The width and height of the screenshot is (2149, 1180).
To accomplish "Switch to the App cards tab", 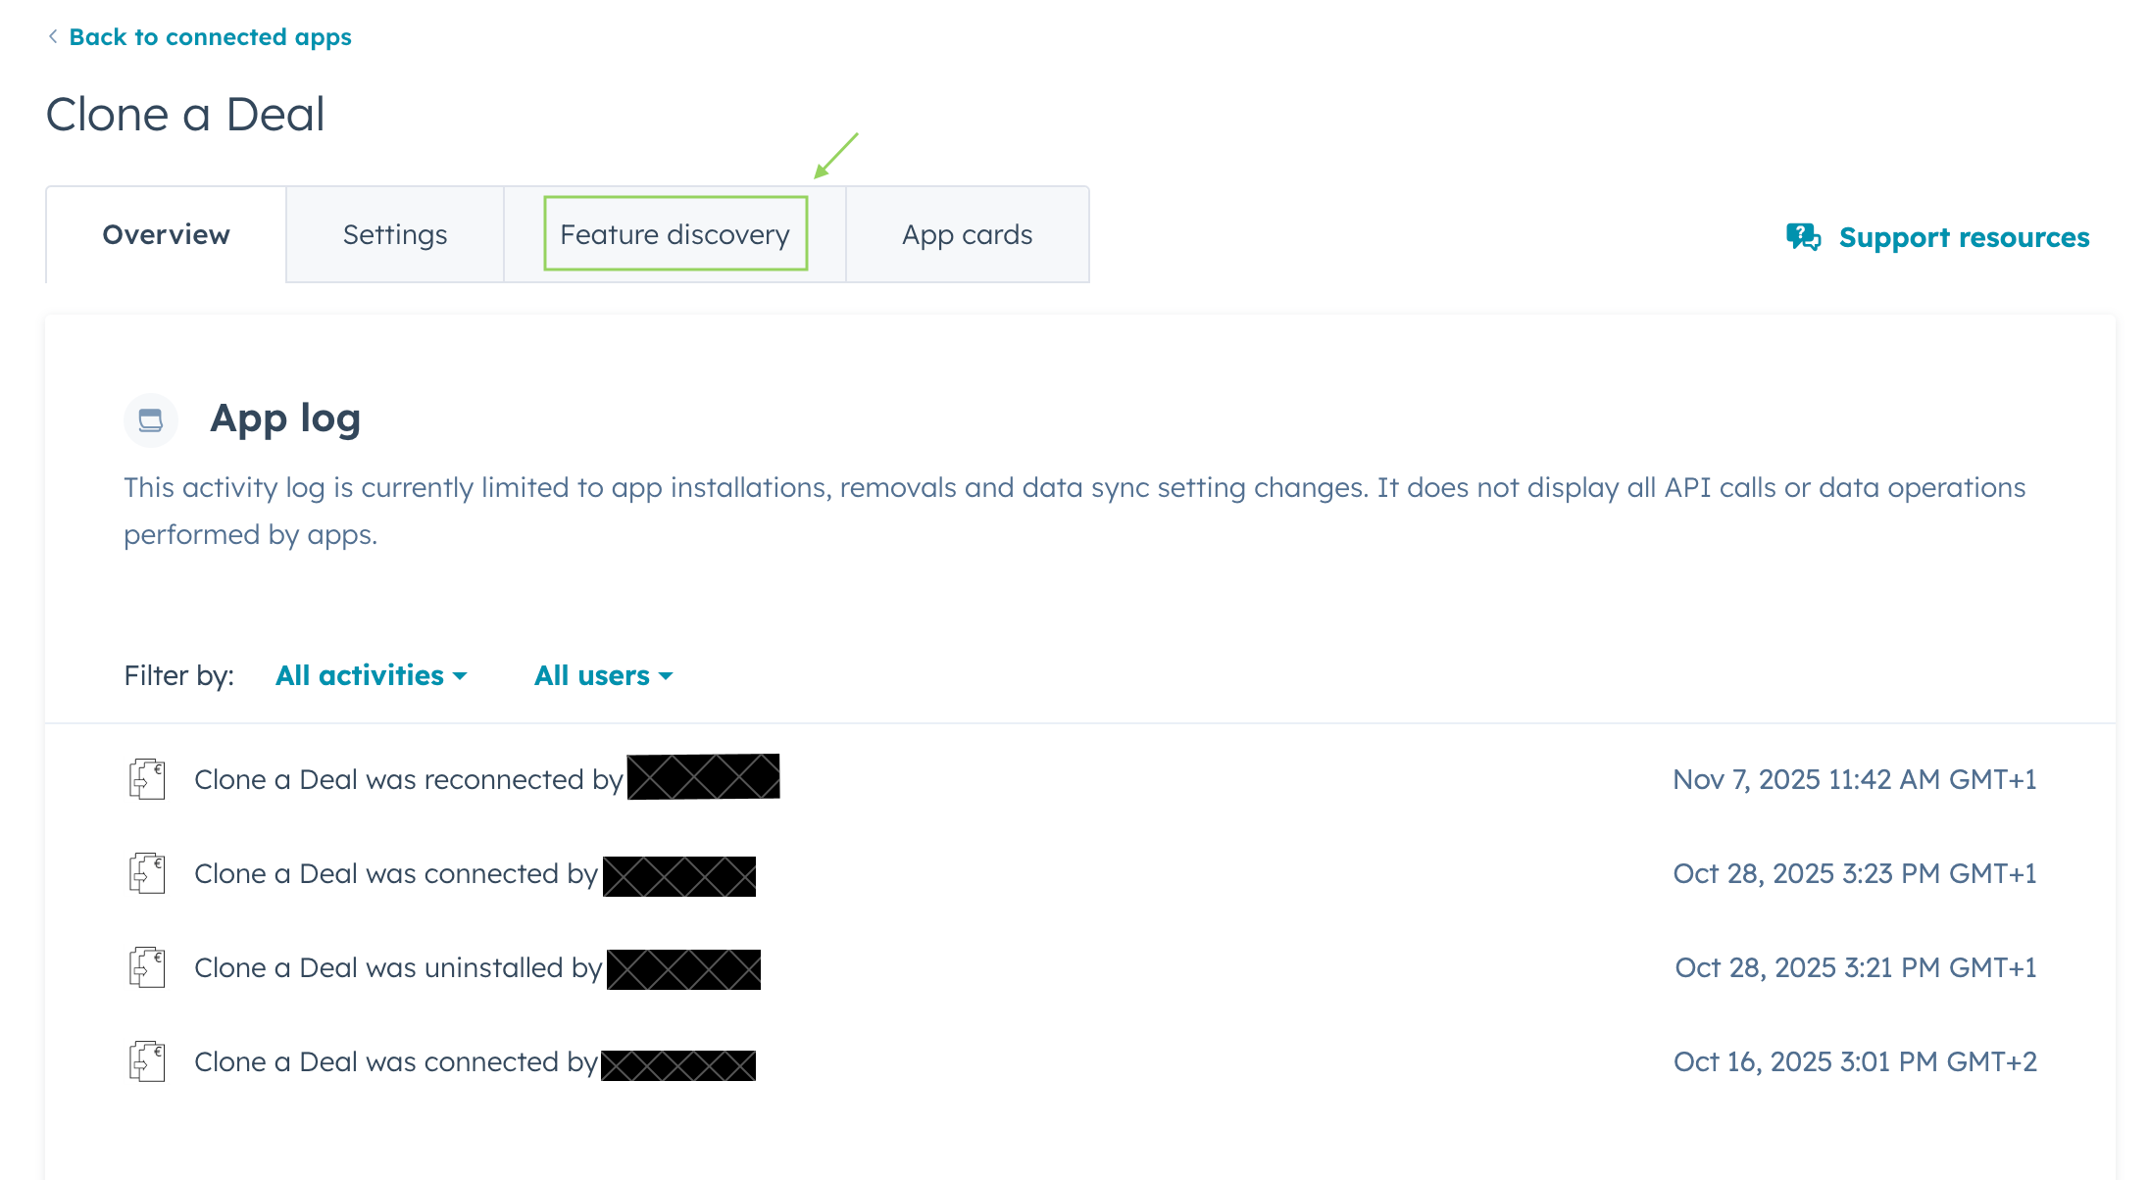I will point(967,235).
